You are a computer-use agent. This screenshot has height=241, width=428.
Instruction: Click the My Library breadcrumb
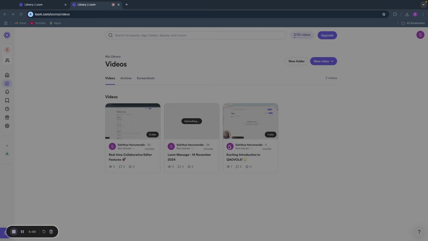click(x=113, y=57)
